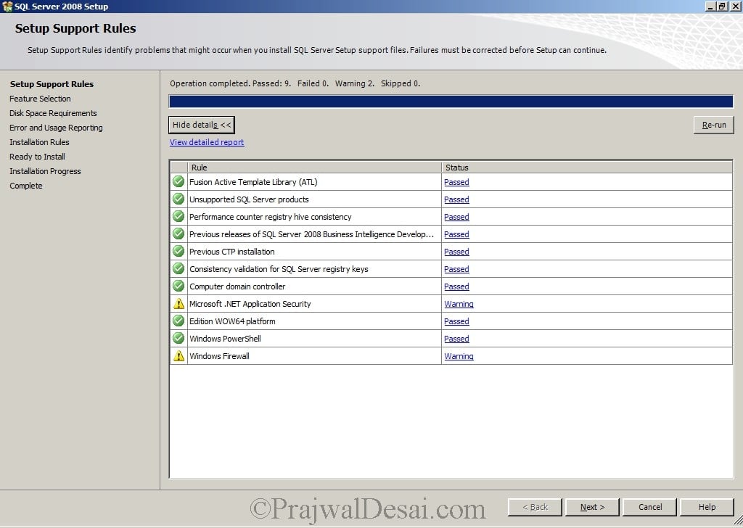743x528 pixels.
Task: Select Windows Firewall rule text
Action: pos(219,356)
